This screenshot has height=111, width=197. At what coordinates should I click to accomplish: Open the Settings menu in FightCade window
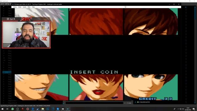coord(7,4)
